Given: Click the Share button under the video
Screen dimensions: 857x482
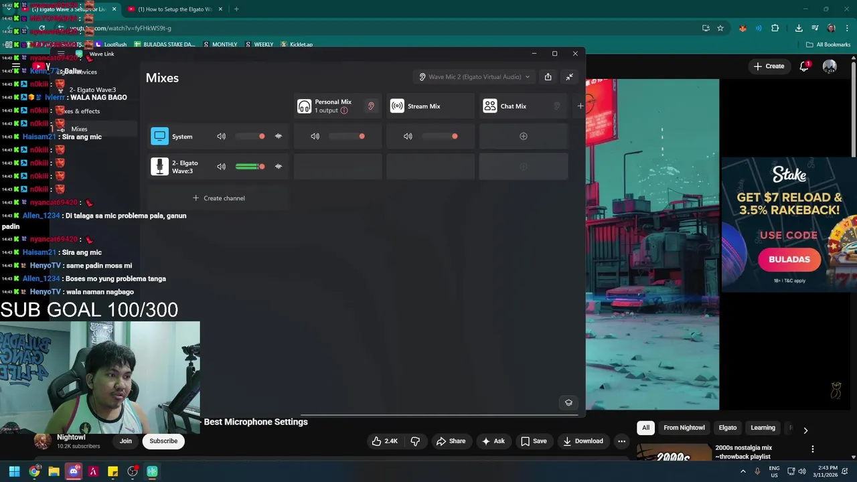Looking at the screenshot, I should point(451,441).
